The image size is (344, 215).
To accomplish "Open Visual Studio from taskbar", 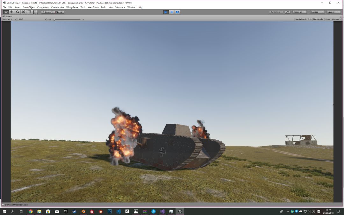I will click(162, 211).
